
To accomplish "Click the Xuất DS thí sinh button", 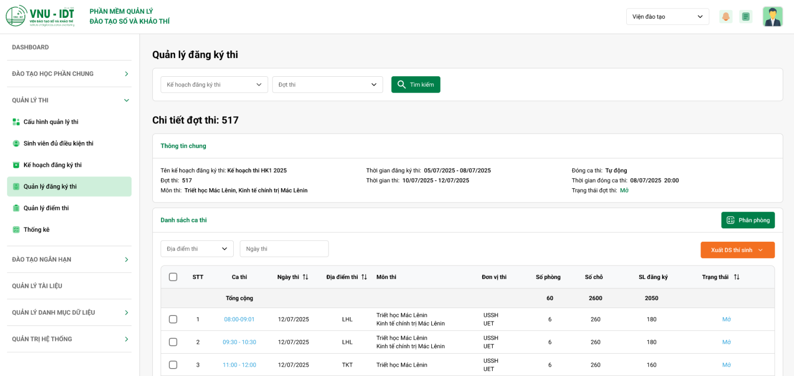I will [737, 250].
